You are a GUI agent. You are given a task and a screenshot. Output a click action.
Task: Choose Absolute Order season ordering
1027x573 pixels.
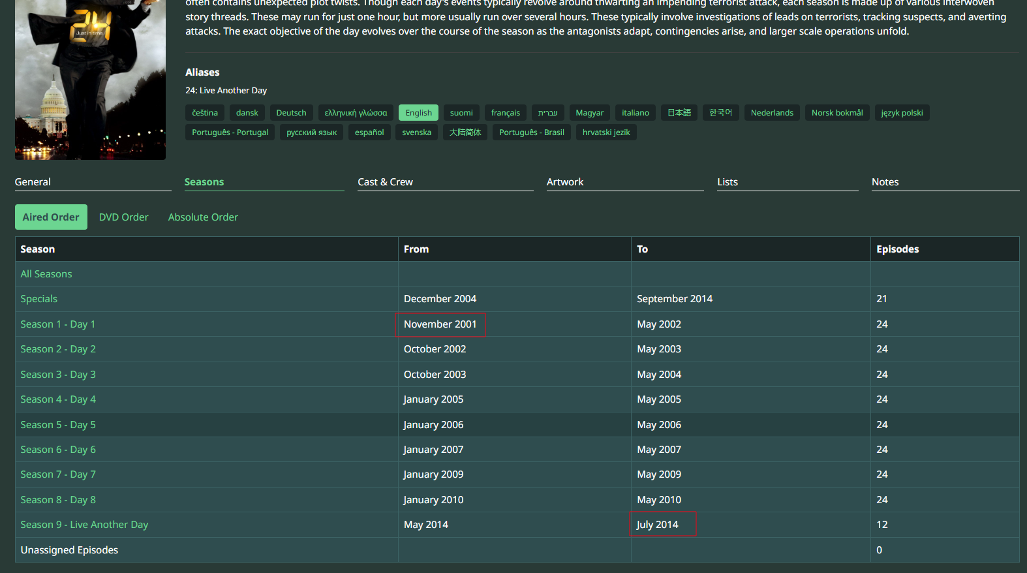[203, 217]
